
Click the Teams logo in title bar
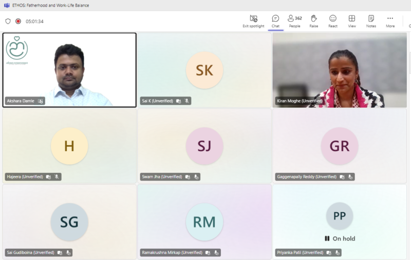coord(7,5)
